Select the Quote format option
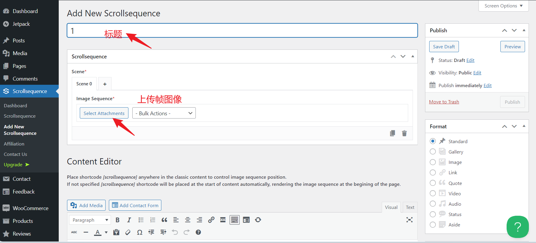Image resolution: width=536 pixels, height=243 pixels. pos(433,183)
